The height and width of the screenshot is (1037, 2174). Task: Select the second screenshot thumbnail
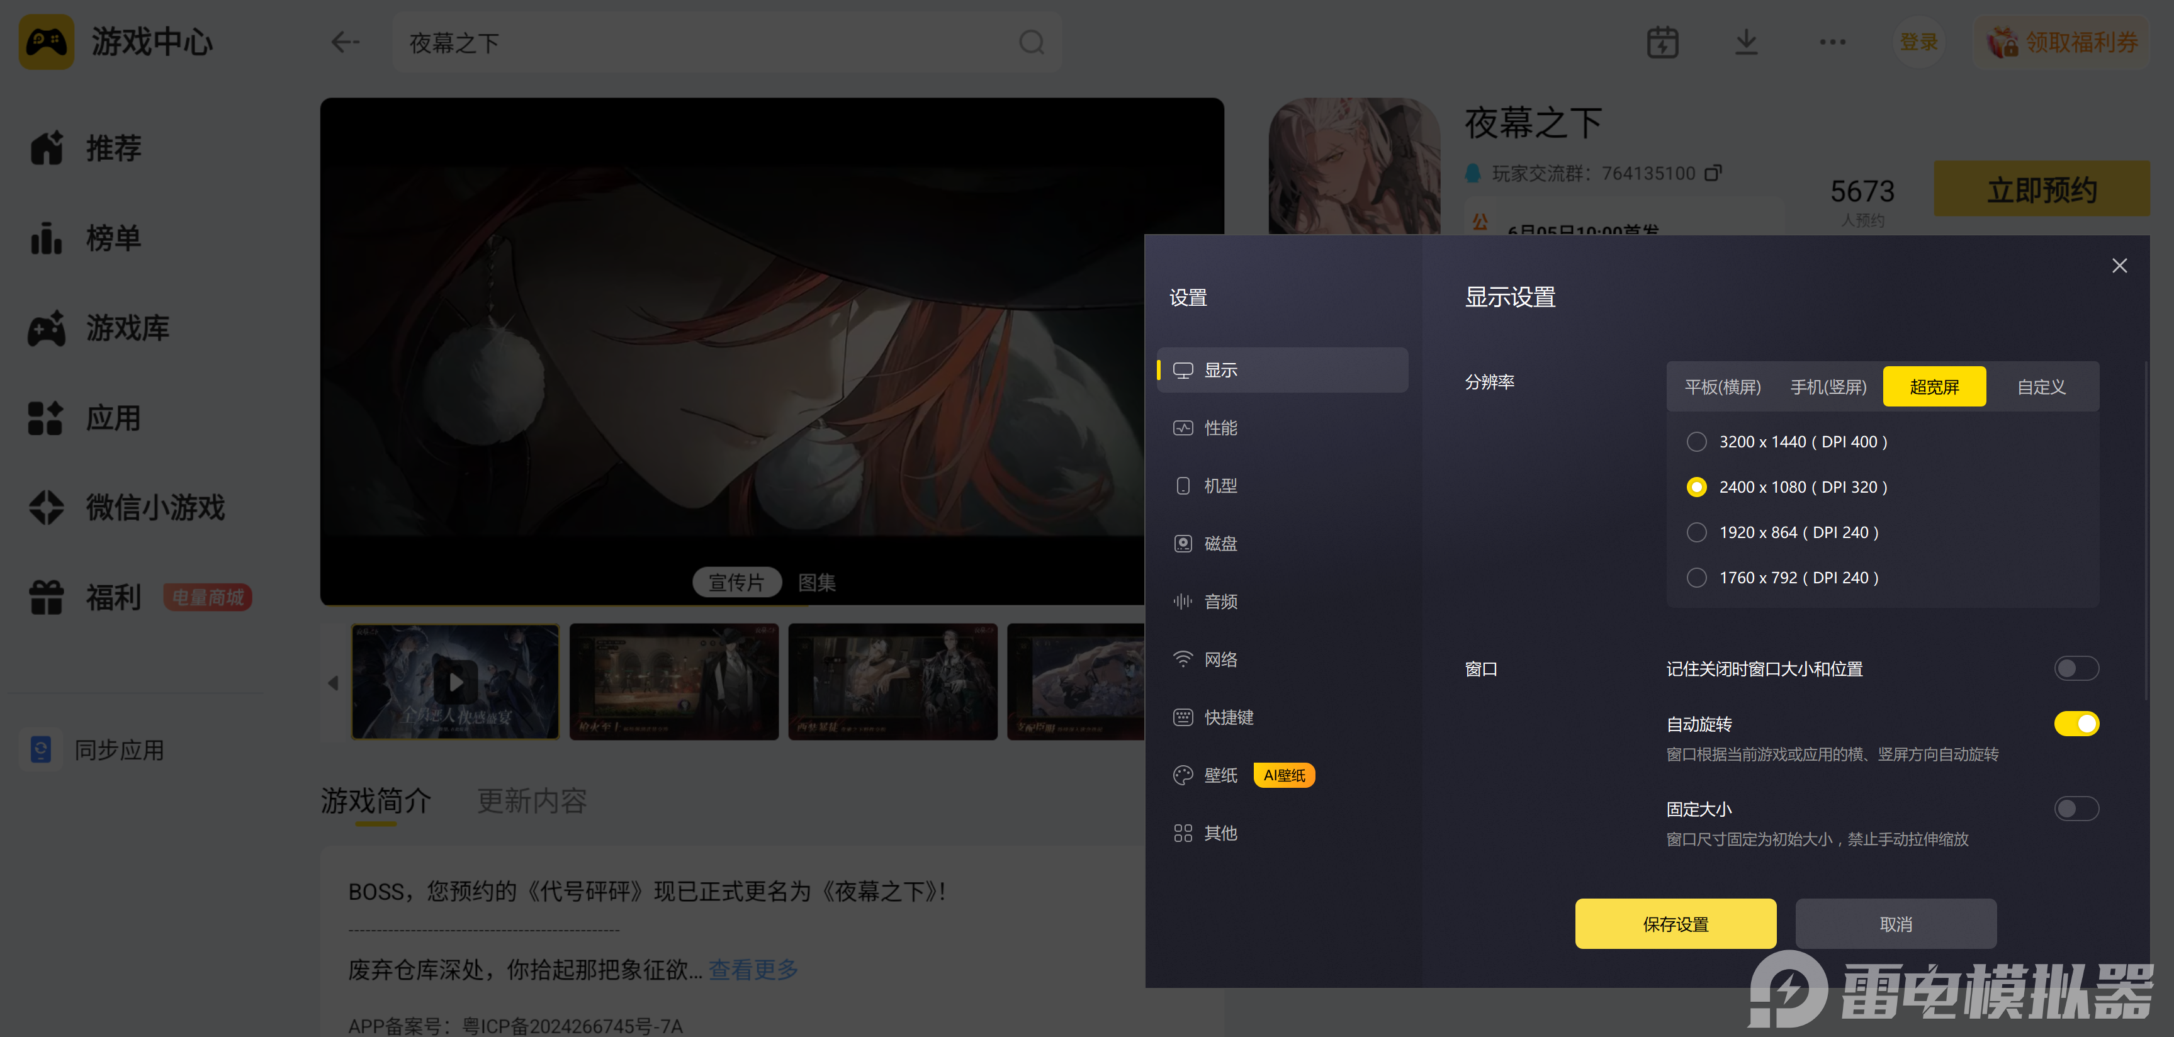[x=674, y=681]
